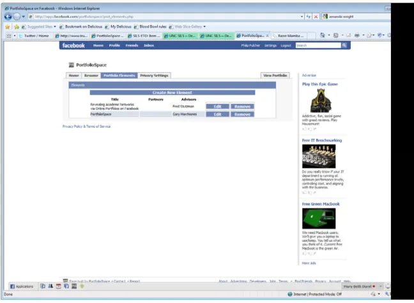Expand the Web Slice Gallery dropdown
Screen dimensions: 414x303
click(x=204, y=27)
